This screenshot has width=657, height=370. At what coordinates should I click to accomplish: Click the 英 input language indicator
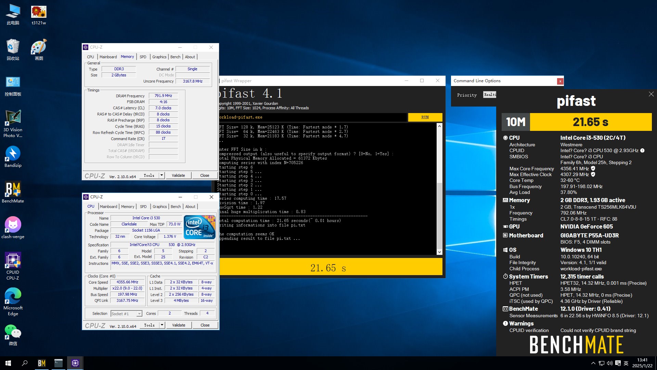[x=626, y=363]
